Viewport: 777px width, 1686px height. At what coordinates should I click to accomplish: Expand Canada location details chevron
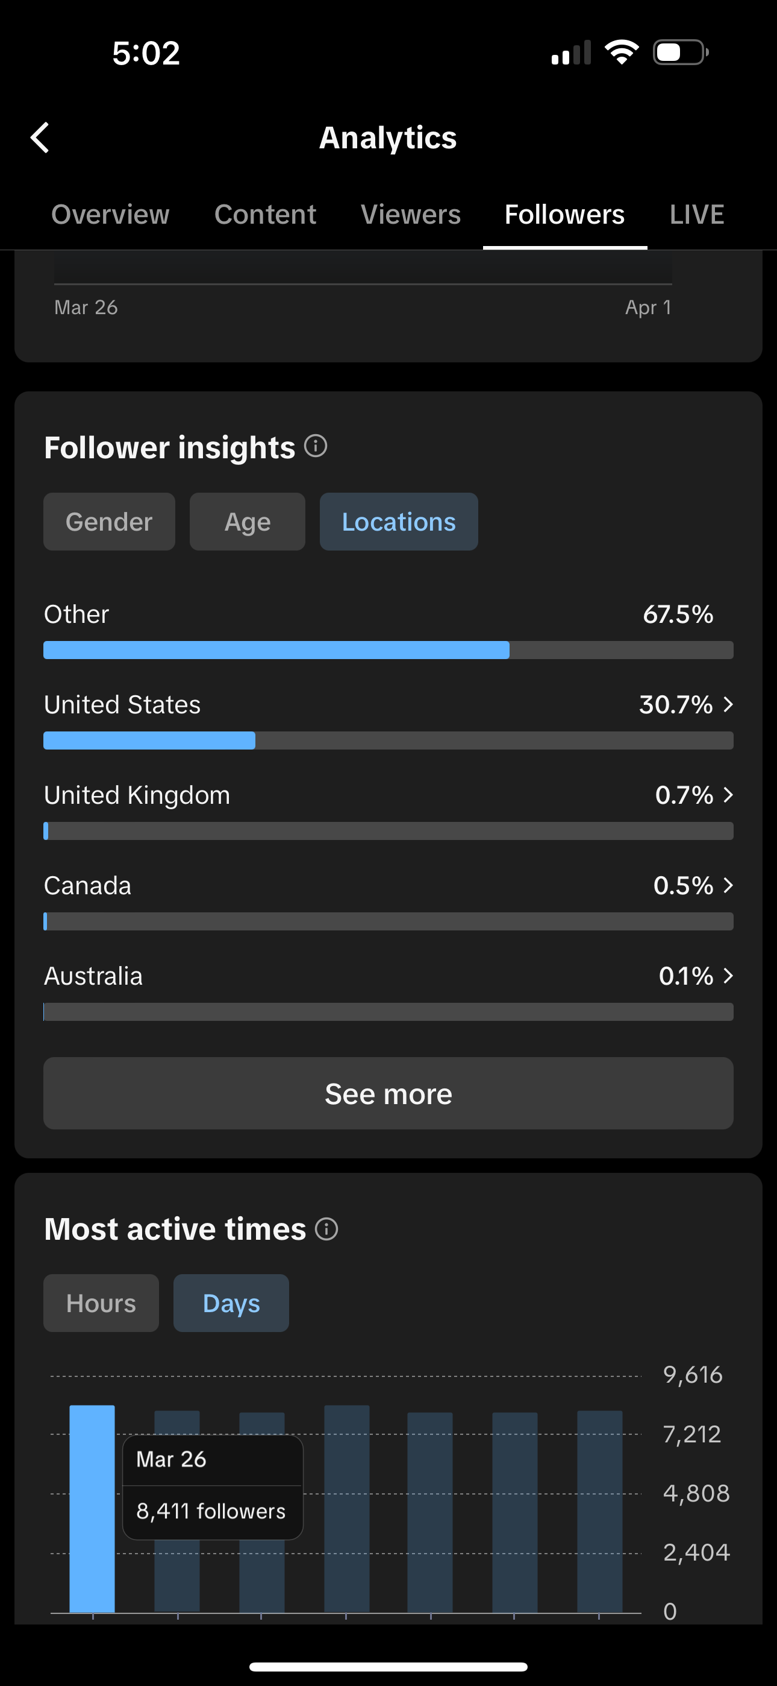coord(728,885)
